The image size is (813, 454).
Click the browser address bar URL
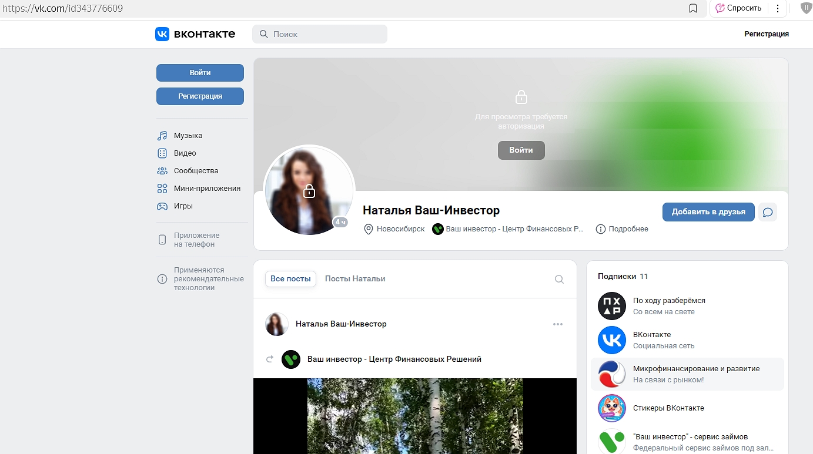pyautogui.click(x=63, y=9)
